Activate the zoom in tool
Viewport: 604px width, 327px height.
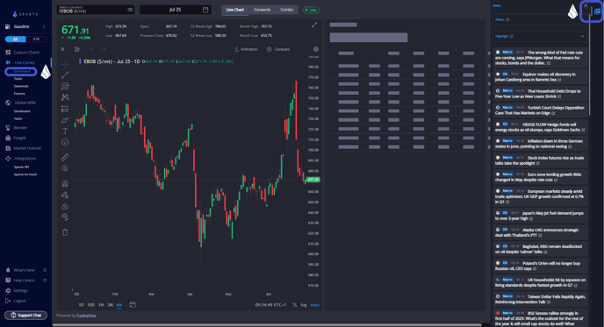point(65,168)
